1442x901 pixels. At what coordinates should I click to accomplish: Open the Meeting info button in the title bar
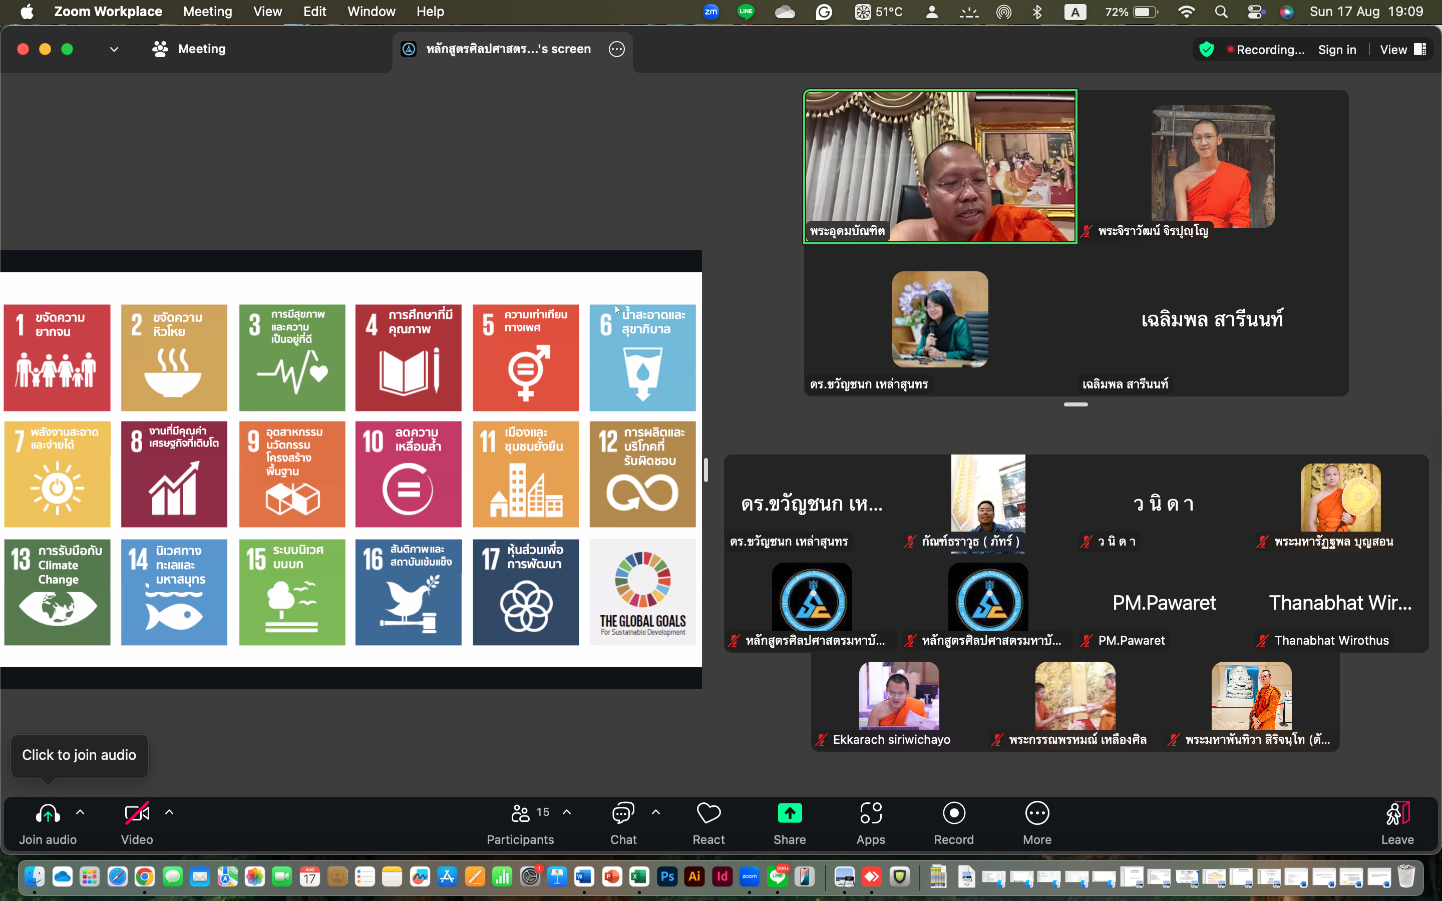189,49
